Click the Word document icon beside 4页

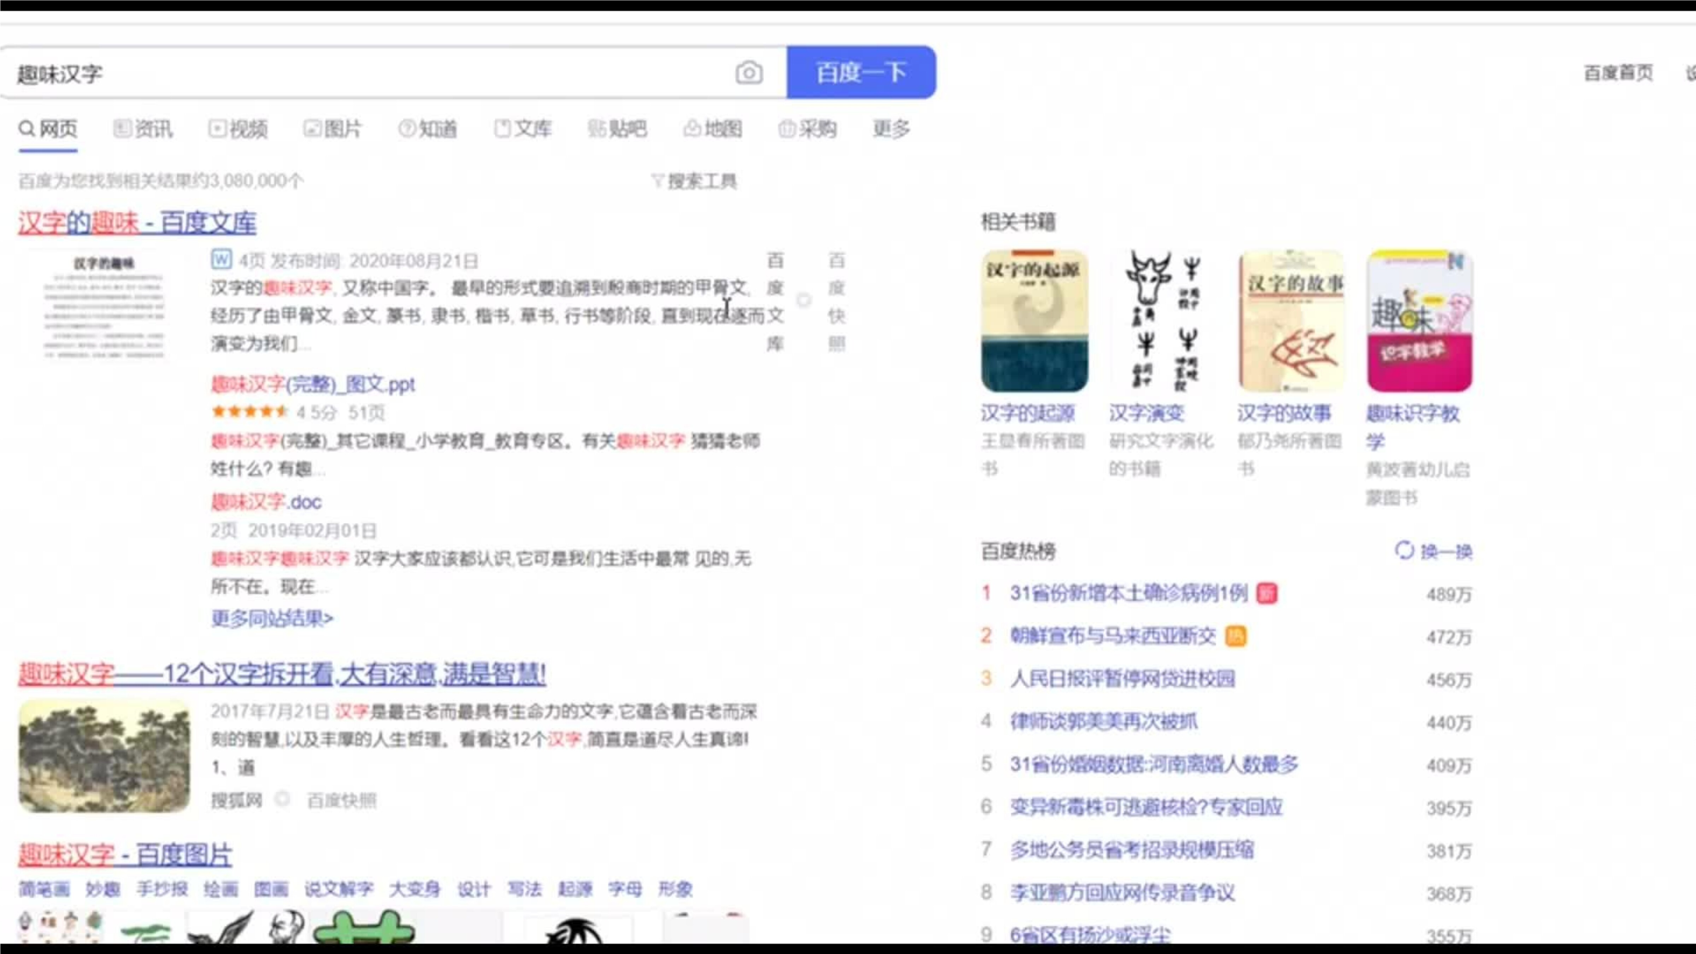pos(221,259)
